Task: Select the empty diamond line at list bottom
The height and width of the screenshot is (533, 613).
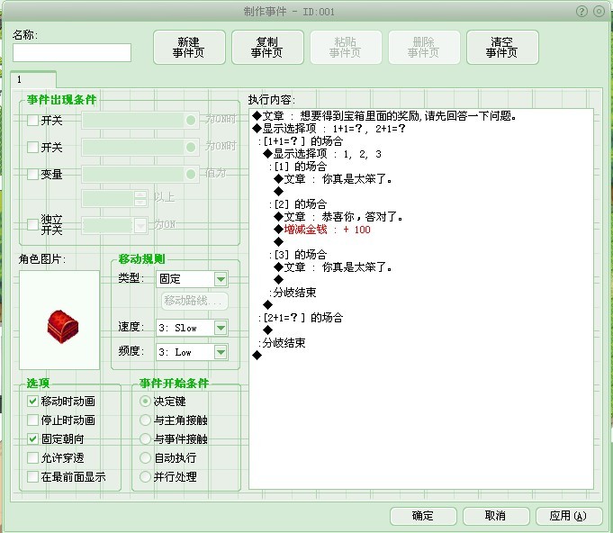Action: [257, 355]
